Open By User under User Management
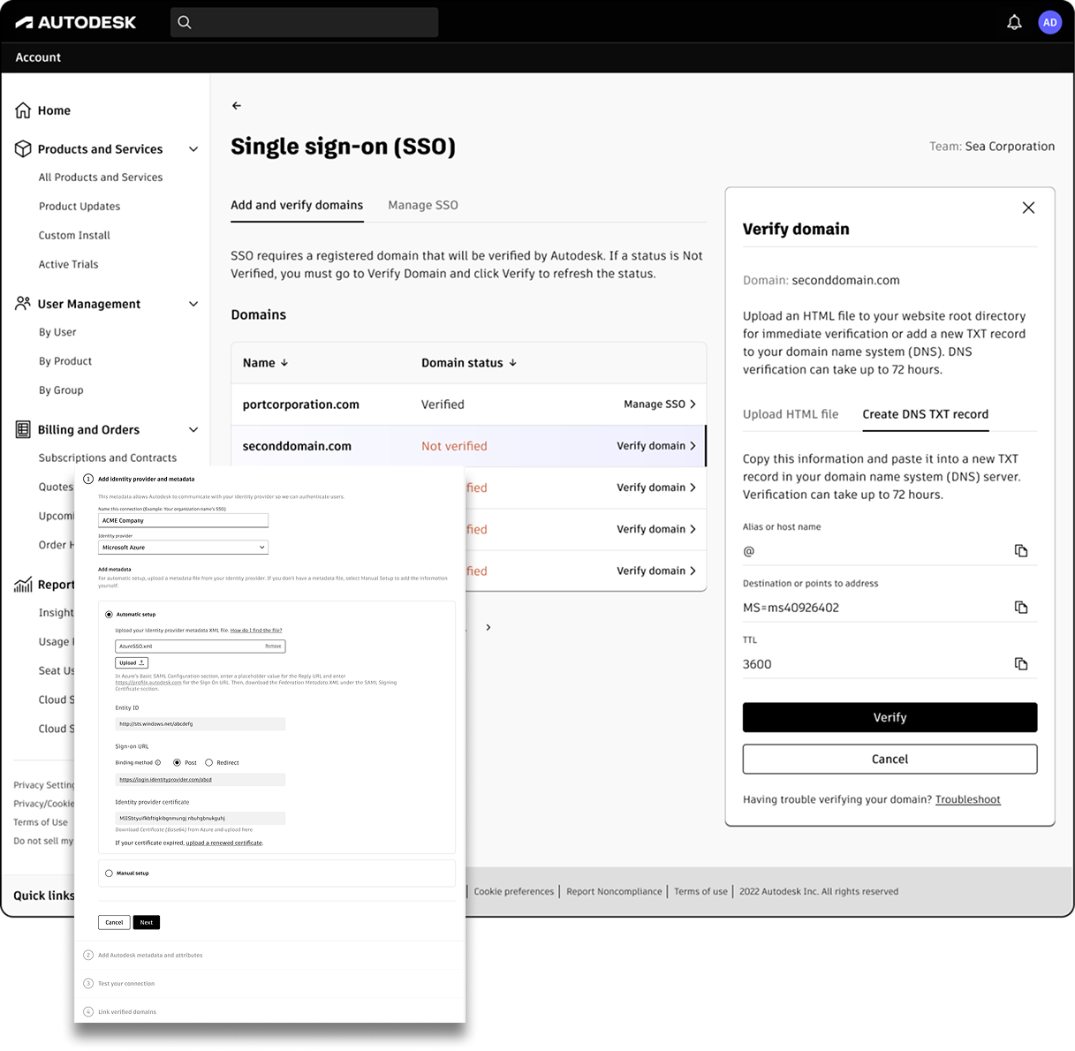This screenshot has height=1051, width=1075. 57,333
